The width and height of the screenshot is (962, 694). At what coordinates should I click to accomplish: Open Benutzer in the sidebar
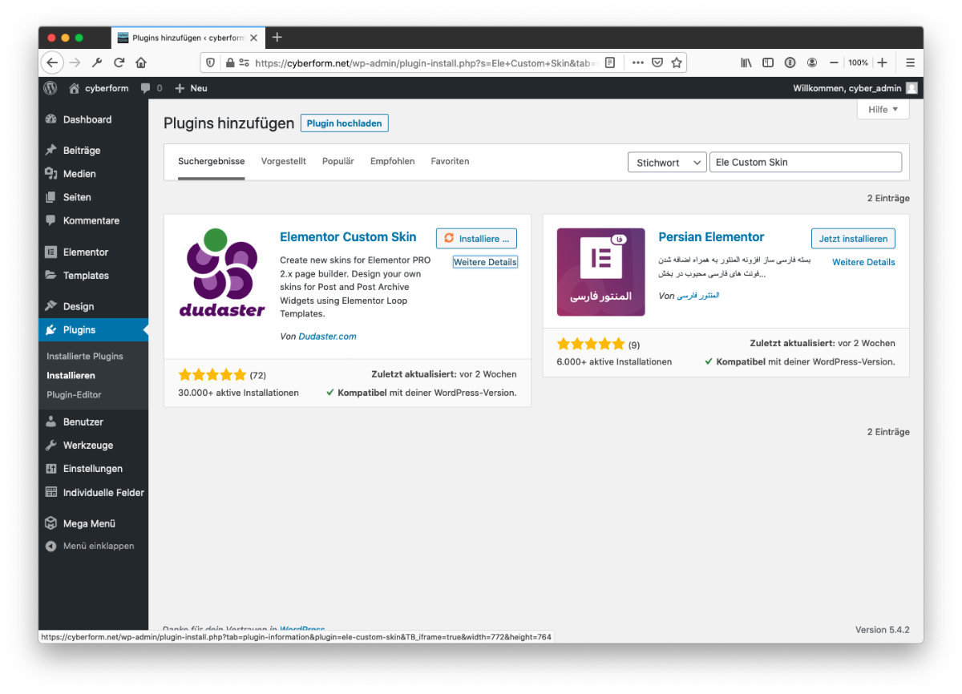[93, 422]
